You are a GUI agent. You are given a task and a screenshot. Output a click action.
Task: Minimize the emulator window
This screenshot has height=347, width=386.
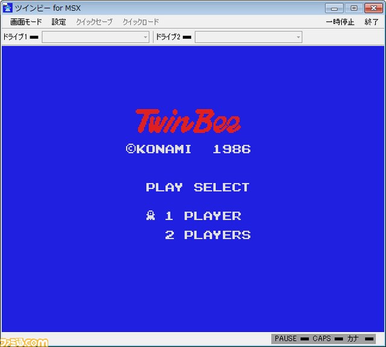pos(334,8)
